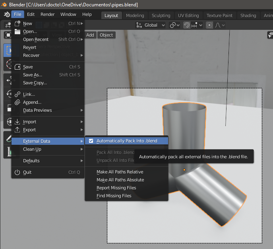Image resolution: width=273 pixels, height=249 pixels.
Task: Click the Cursor tool icon
Action: pos(8,64)
